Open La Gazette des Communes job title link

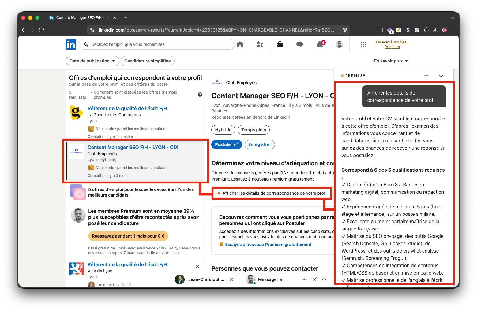click(127, 108)
